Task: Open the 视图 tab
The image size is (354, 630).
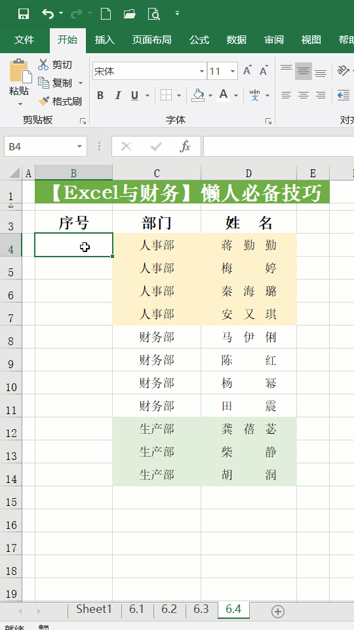Action: 311,40
